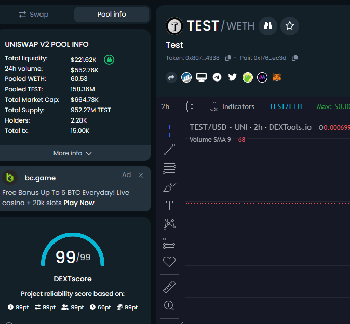Copy the pair address 0x176...ec3d

294,58
